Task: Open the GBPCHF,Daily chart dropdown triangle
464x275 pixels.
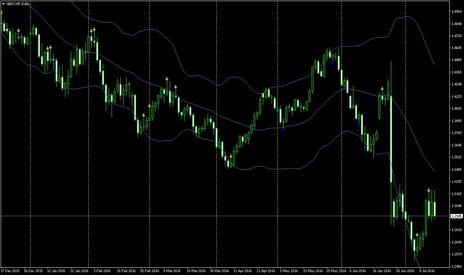Action: pyautogui.click(x=3, y=4)
